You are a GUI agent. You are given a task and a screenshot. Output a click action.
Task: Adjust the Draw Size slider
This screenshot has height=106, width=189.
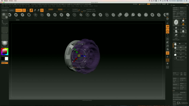79,11
